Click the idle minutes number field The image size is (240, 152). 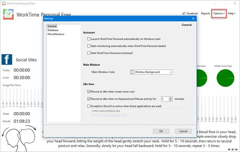[165, 99]
